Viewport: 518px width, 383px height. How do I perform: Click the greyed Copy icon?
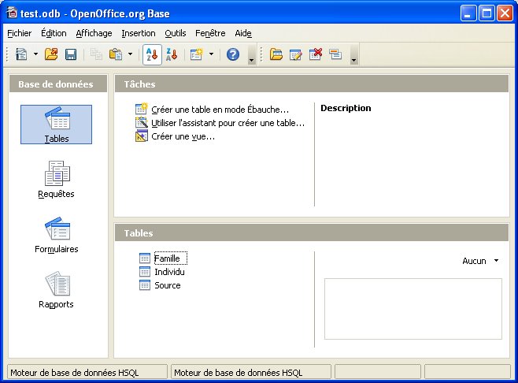point(96,54)
